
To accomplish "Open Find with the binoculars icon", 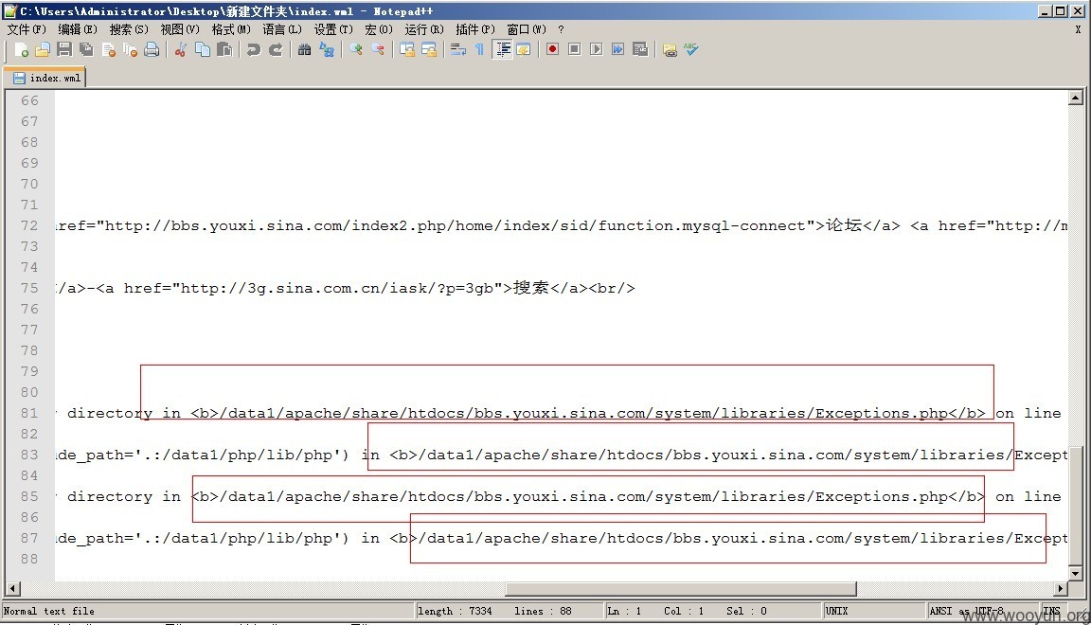I will (x=305, y=49).
